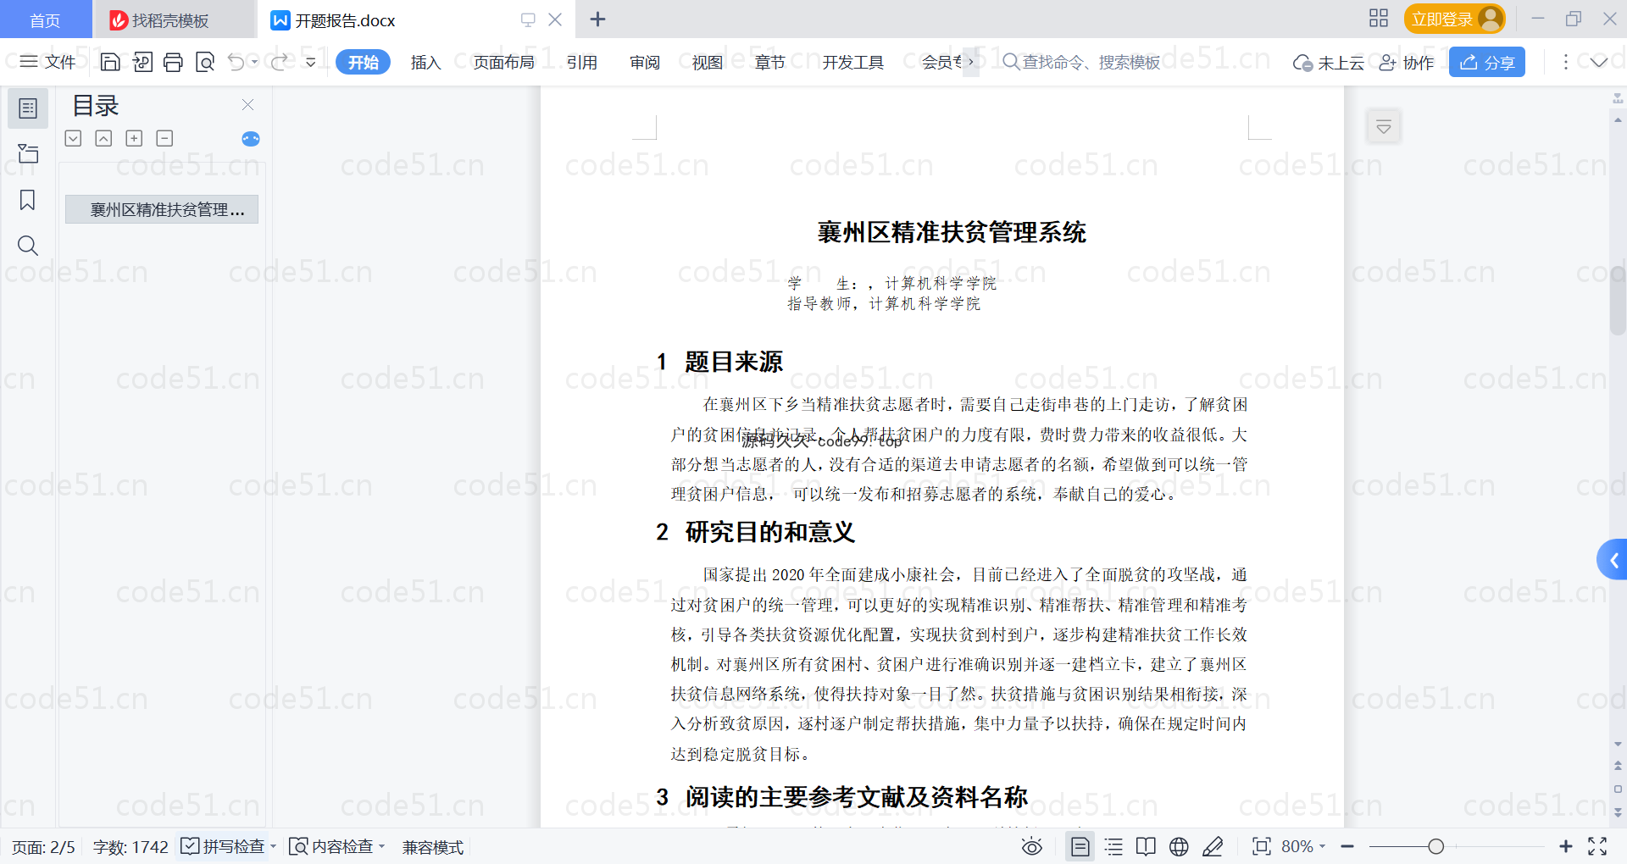This screenshot has height=864, width=1627.
Task: Open the outline (目录) panel icon in sidebar
Action: (x=28, y=108)
